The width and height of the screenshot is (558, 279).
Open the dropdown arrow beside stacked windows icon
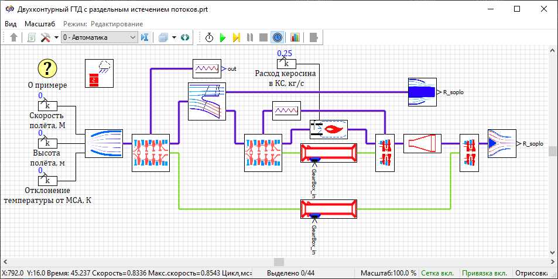(x=174, y=37)
